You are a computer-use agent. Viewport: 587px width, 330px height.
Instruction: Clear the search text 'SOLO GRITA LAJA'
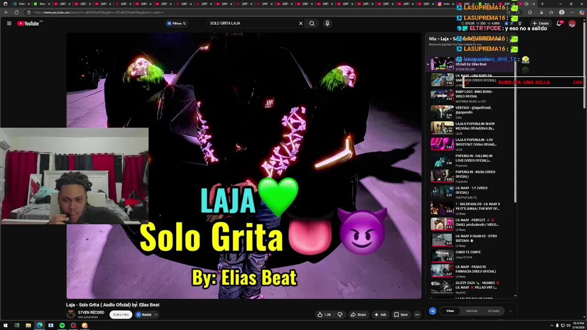click(301, 23)
